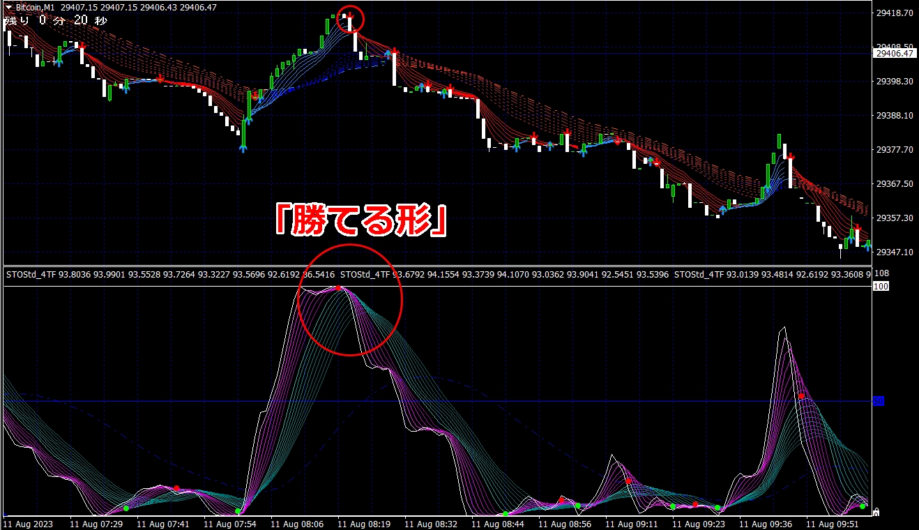
Task: Click the green dot near 11 Aug 07:29
Action: coord(126,508)
